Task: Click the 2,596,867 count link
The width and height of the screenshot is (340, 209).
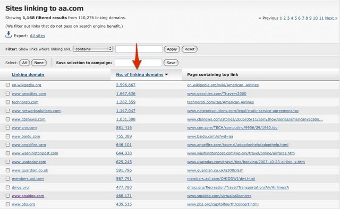Action: coord(126,85)
